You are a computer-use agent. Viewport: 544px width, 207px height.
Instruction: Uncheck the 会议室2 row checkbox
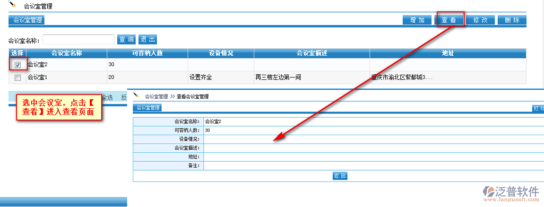18,65
